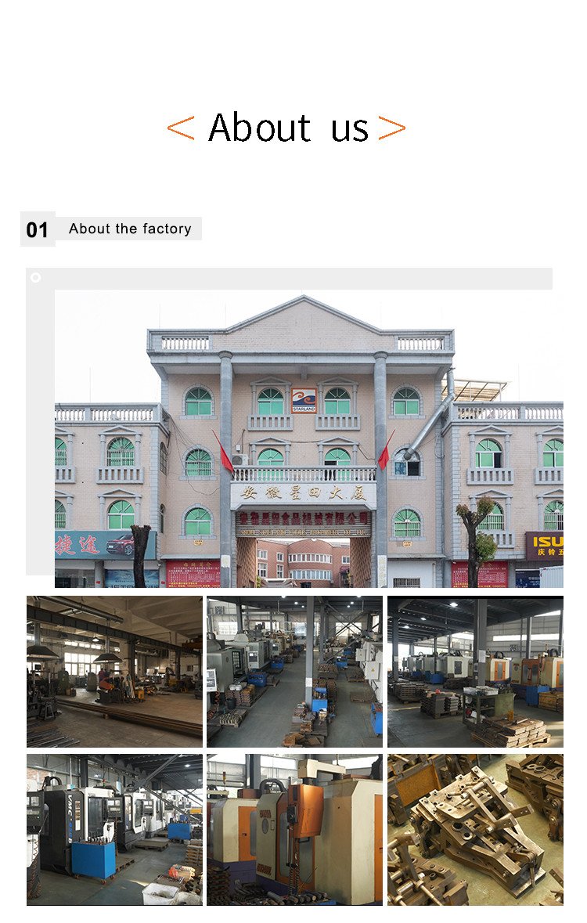Screen dimensions: 587x923
Task: Open the dim workshop floor photo
Action: click(x=114, y=672)
